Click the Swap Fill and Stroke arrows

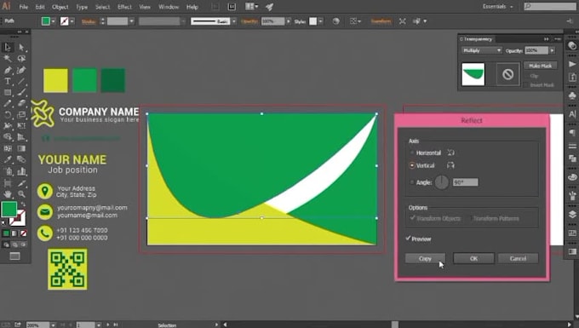[x=23, y=204]
